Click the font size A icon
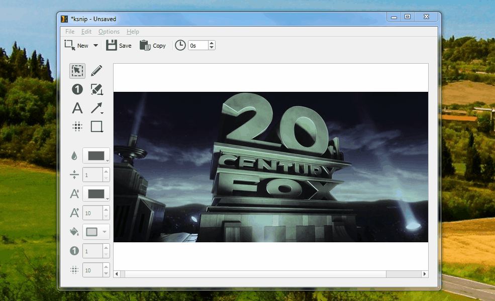Image resolution: width=495 pixels, height=301 pixels. pyautogui.click(x=74, y=213)
